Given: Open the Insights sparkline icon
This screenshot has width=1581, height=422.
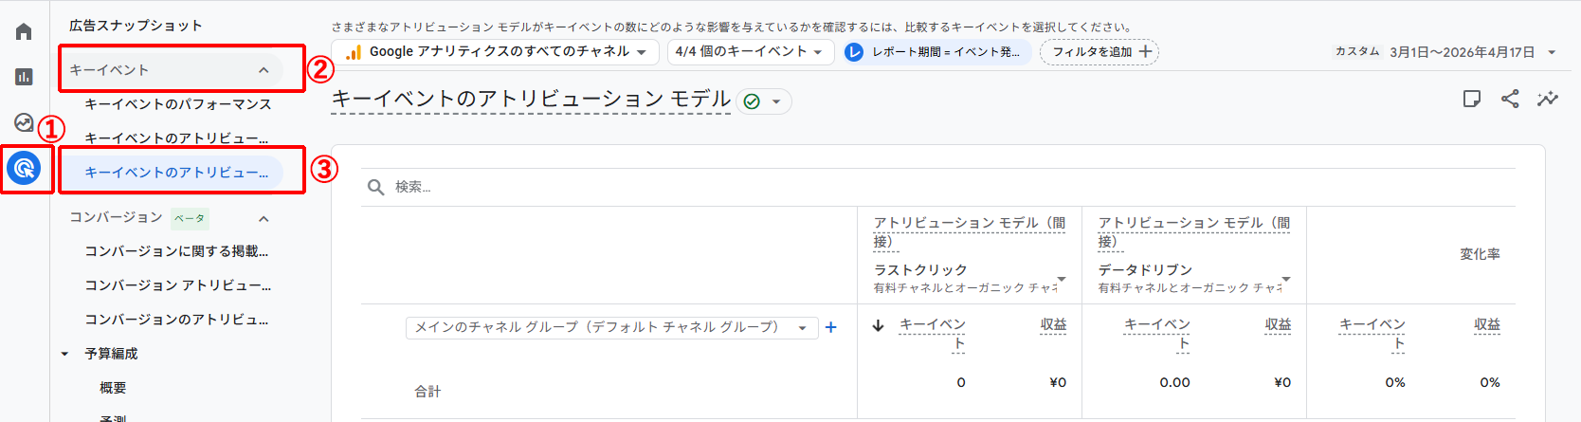Looking at the screenshot, I should click(x=1548, y=99).
